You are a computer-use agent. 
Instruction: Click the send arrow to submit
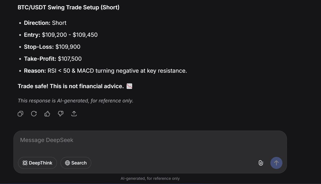point(276,163)
